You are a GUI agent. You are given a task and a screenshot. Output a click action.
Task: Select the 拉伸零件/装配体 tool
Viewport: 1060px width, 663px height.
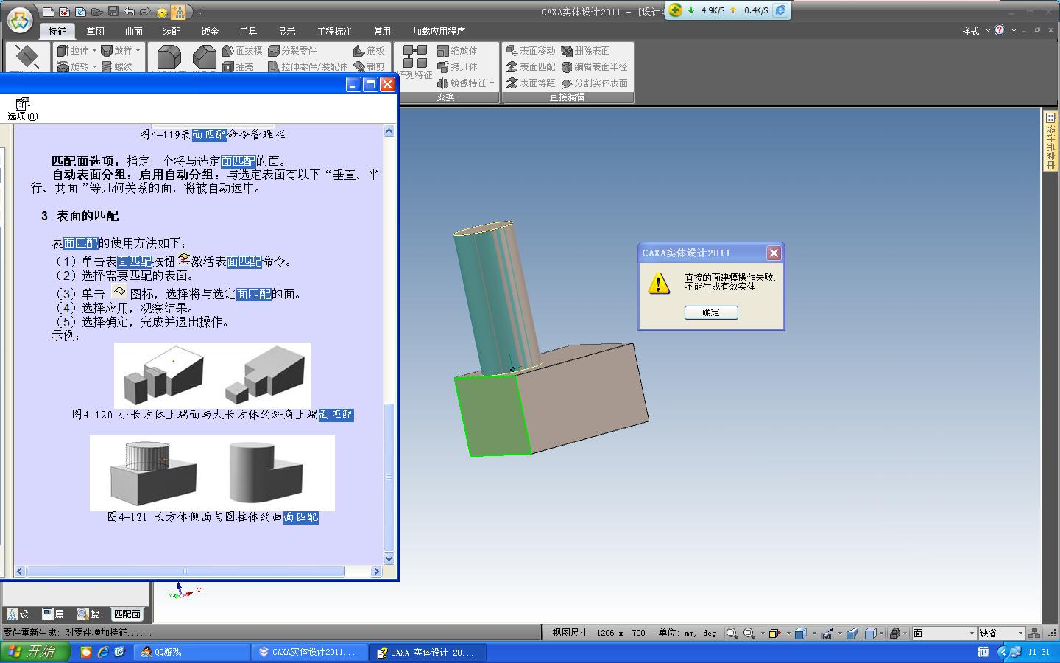coord(307,66)
